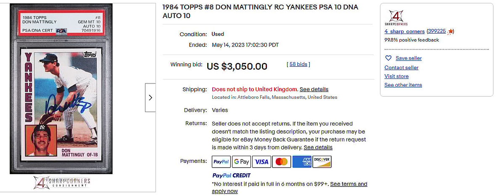Open the 4_sharp_corners seller profile link

[x=404, y=31]
